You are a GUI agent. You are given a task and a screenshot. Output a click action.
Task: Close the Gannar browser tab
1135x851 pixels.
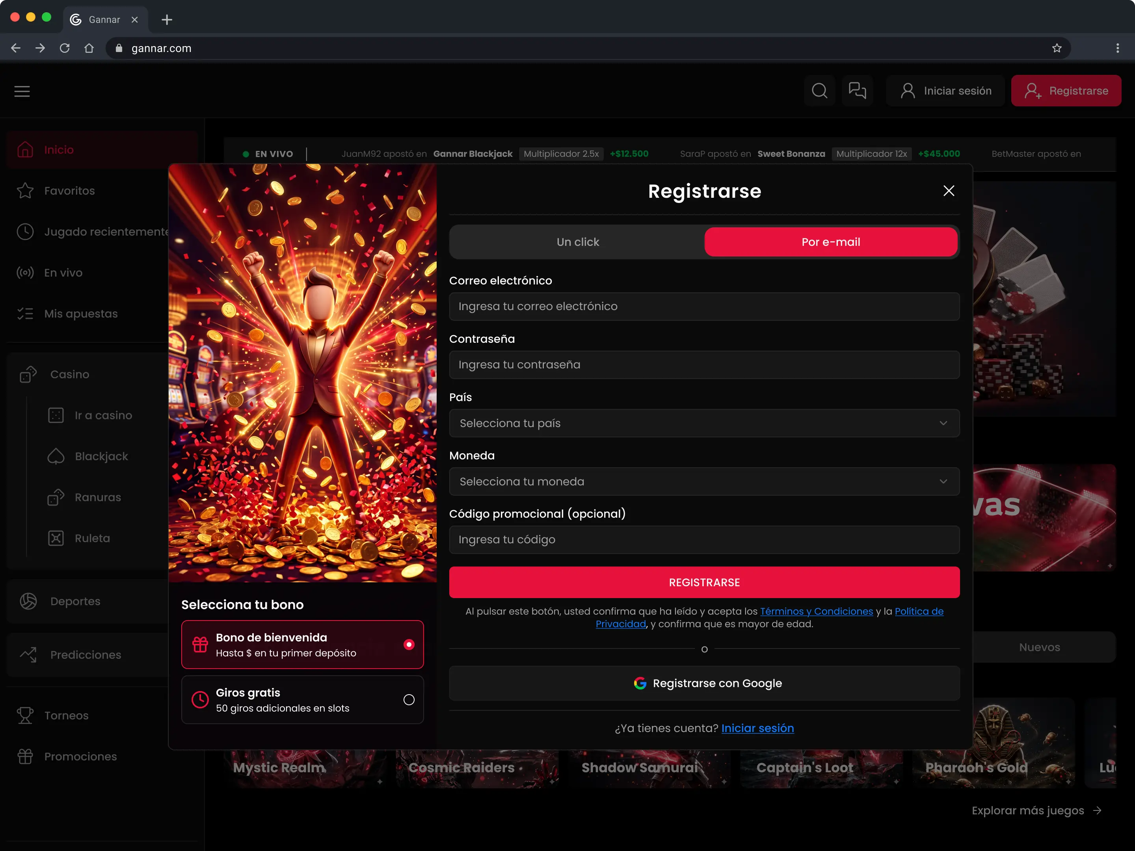[134, 19]
